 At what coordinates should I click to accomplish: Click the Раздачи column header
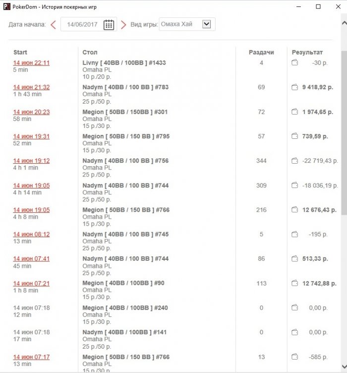261,53
